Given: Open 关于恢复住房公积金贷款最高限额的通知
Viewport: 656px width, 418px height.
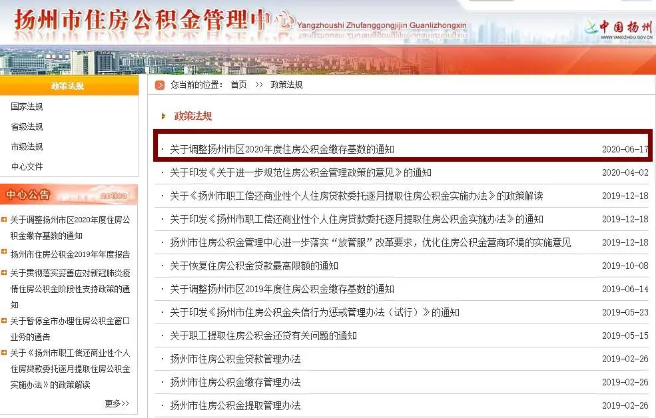Looking at the screenshot, I should [254, 266].
